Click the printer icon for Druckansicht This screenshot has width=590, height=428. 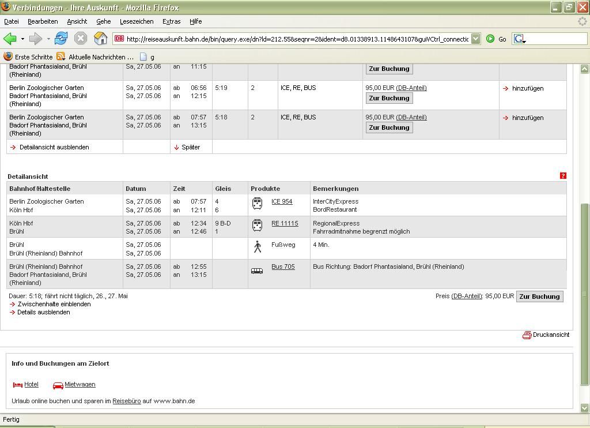527,335
